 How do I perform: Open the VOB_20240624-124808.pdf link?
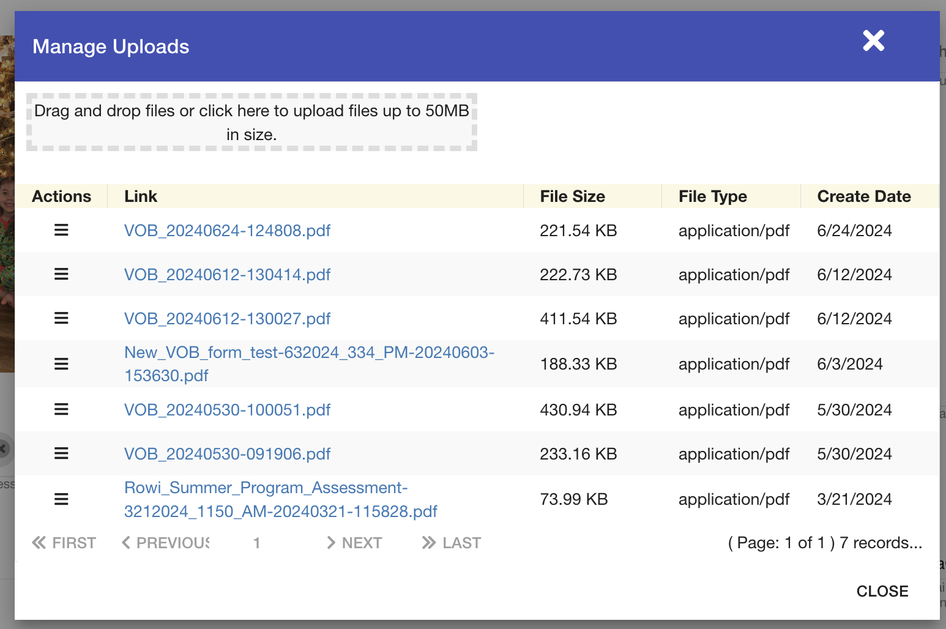pos(227,231)
